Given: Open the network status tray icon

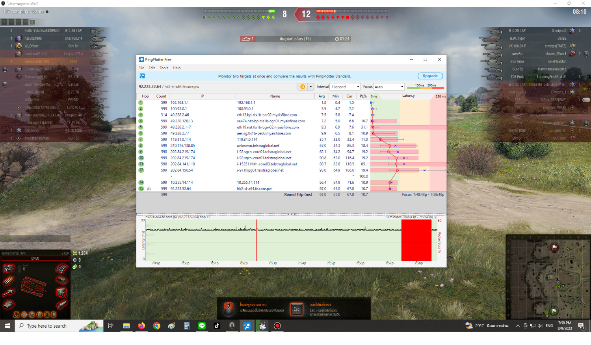Looking at the screenshot, I should click(x=533, y=326).
